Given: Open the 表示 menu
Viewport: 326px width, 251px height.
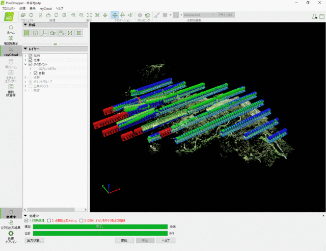Looking at the screenshot, I should [33, 9].
